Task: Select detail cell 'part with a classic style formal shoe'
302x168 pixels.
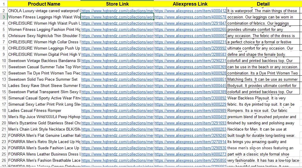Action: (263, 154)
